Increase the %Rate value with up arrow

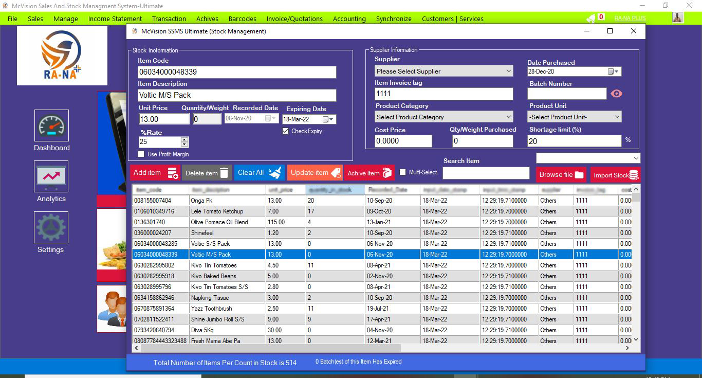184,139
